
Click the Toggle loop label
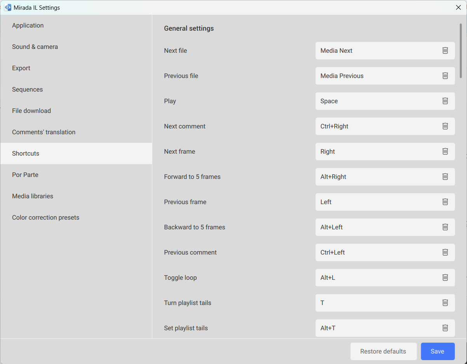click(x=180, y=277)
